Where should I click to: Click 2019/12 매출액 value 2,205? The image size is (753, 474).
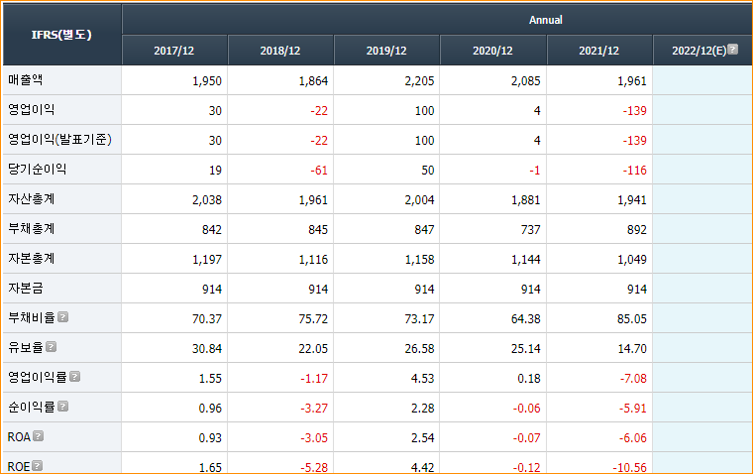pyautogui.click(x=419, y=80)
